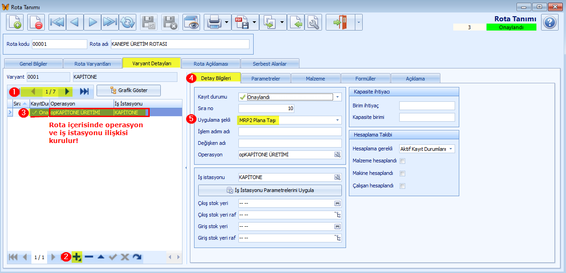Click into the Sıra no field
Image resolution: width=566 pixels, height=273 pixels.
(266, 109)
